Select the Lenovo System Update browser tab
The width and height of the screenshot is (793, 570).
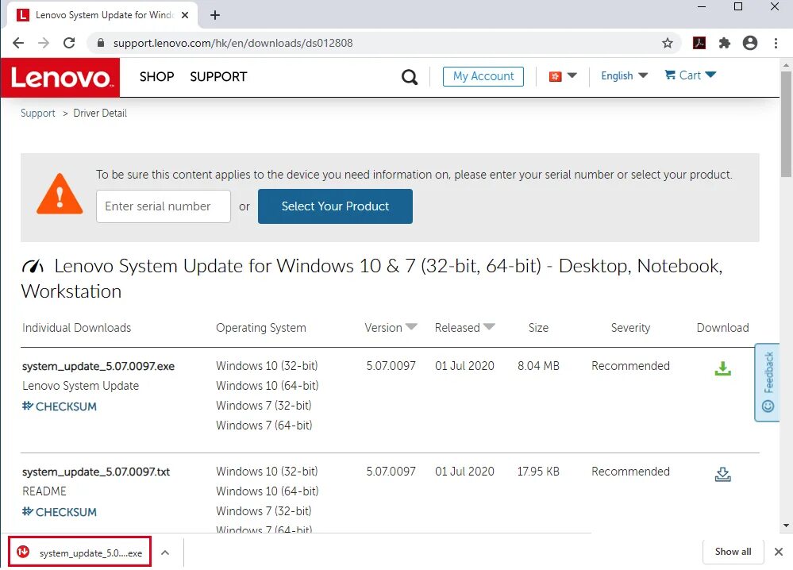(x=102, y=15)
